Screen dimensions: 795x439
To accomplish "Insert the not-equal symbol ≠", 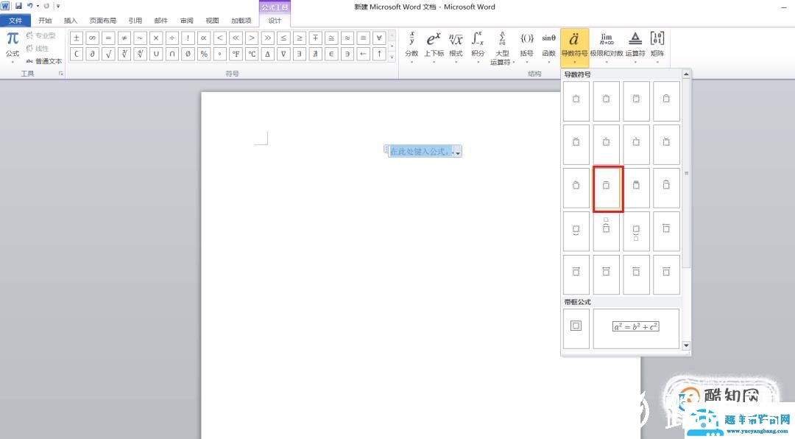I will [x=124, y=38].
